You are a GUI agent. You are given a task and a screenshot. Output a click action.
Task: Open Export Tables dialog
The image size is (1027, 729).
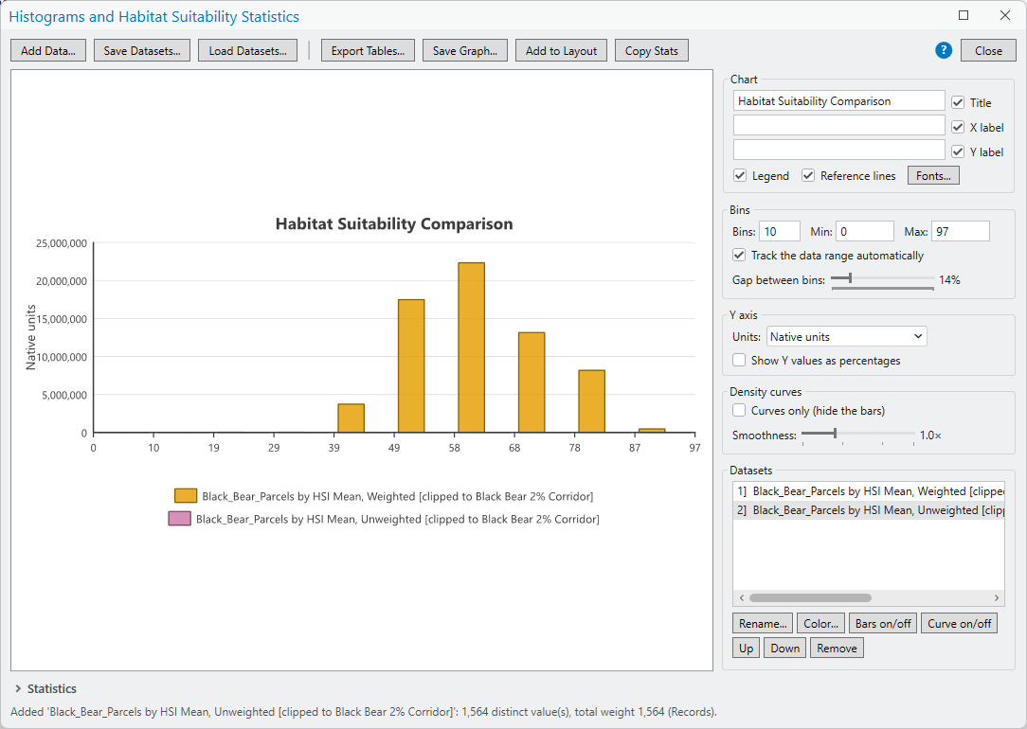[368, 50]
